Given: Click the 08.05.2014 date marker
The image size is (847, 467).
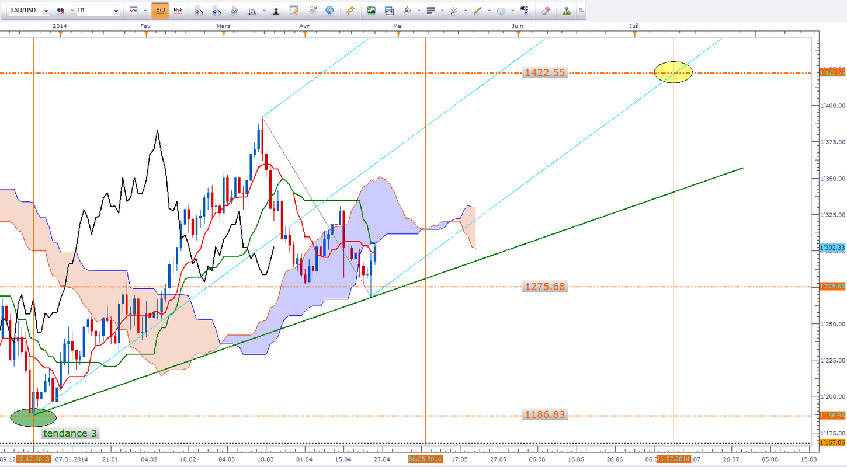Looking at the screenshot, I should (426, 459).
